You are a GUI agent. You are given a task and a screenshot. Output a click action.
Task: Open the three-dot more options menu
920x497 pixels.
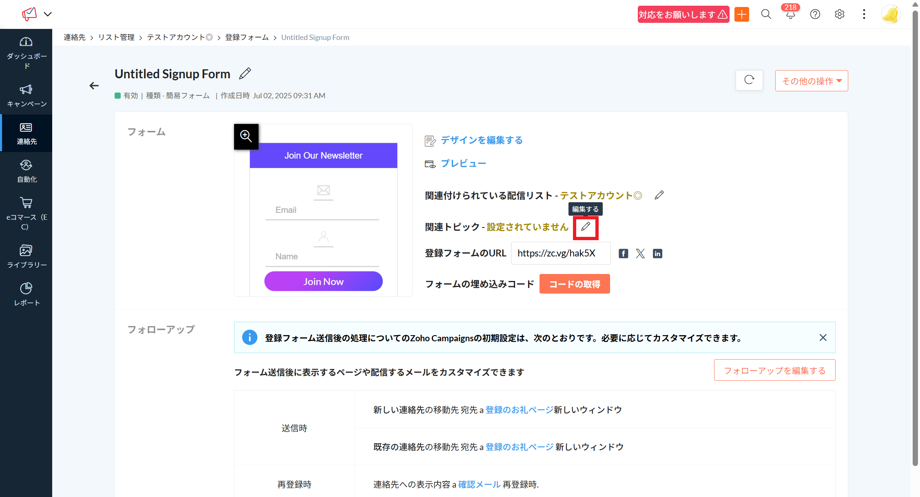tap(864, 14)
